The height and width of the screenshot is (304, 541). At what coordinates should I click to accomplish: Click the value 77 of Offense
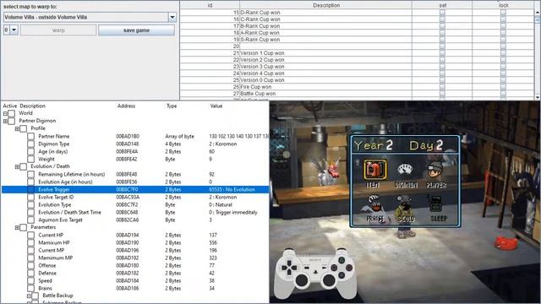[x=211, y=265]
